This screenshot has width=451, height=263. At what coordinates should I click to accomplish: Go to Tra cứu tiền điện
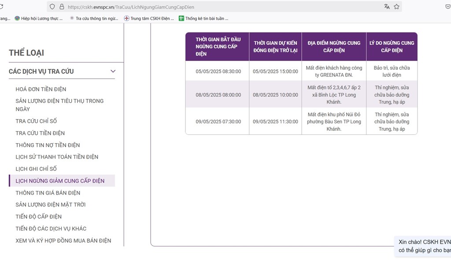click(x=40, y=133)
